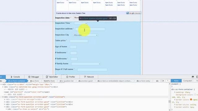Click the Age of home field
Viewport: 198px width, 111px height.
73,47
